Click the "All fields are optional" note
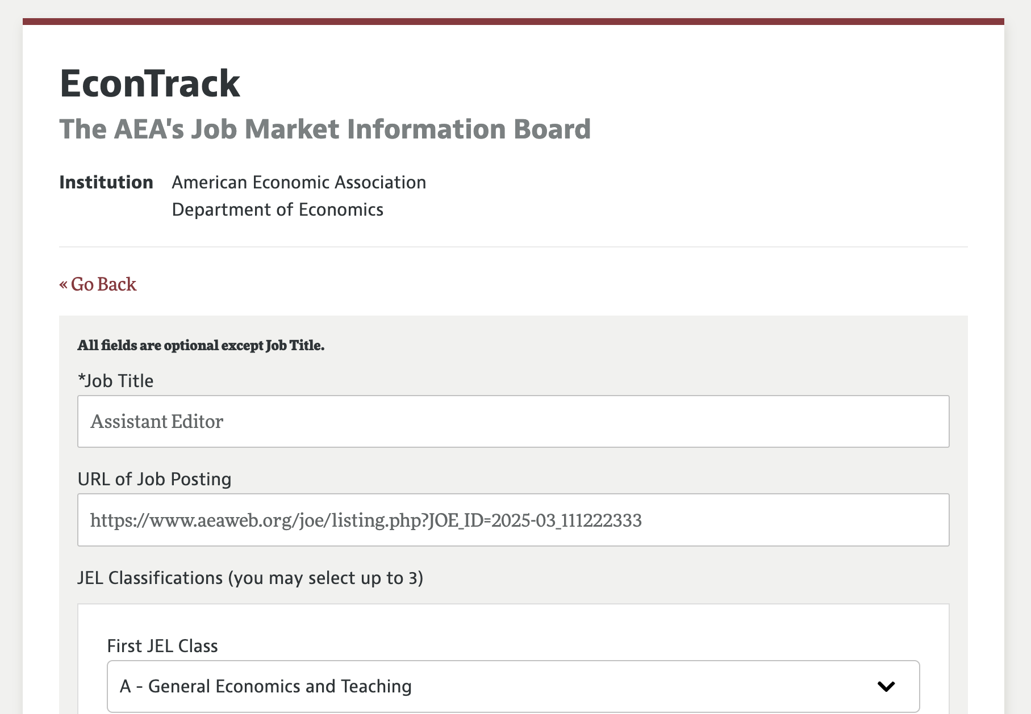The height and width of the screenshot is (714, 1031). (x=201, y=346)
